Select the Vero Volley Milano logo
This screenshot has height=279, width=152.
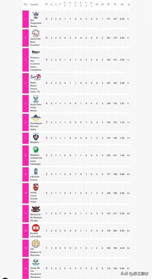point(36,99)
